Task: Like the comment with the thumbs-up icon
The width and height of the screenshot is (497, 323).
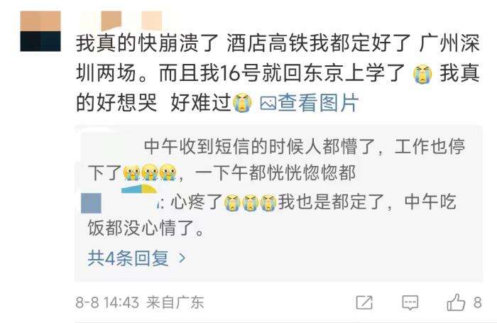Action: click(x=456, y=302)
